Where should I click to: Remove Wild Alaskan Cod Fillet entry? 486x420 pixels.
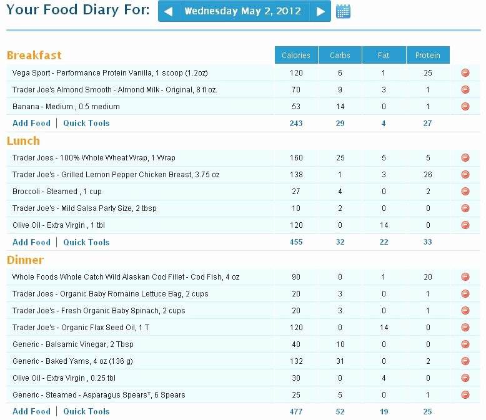465,276
